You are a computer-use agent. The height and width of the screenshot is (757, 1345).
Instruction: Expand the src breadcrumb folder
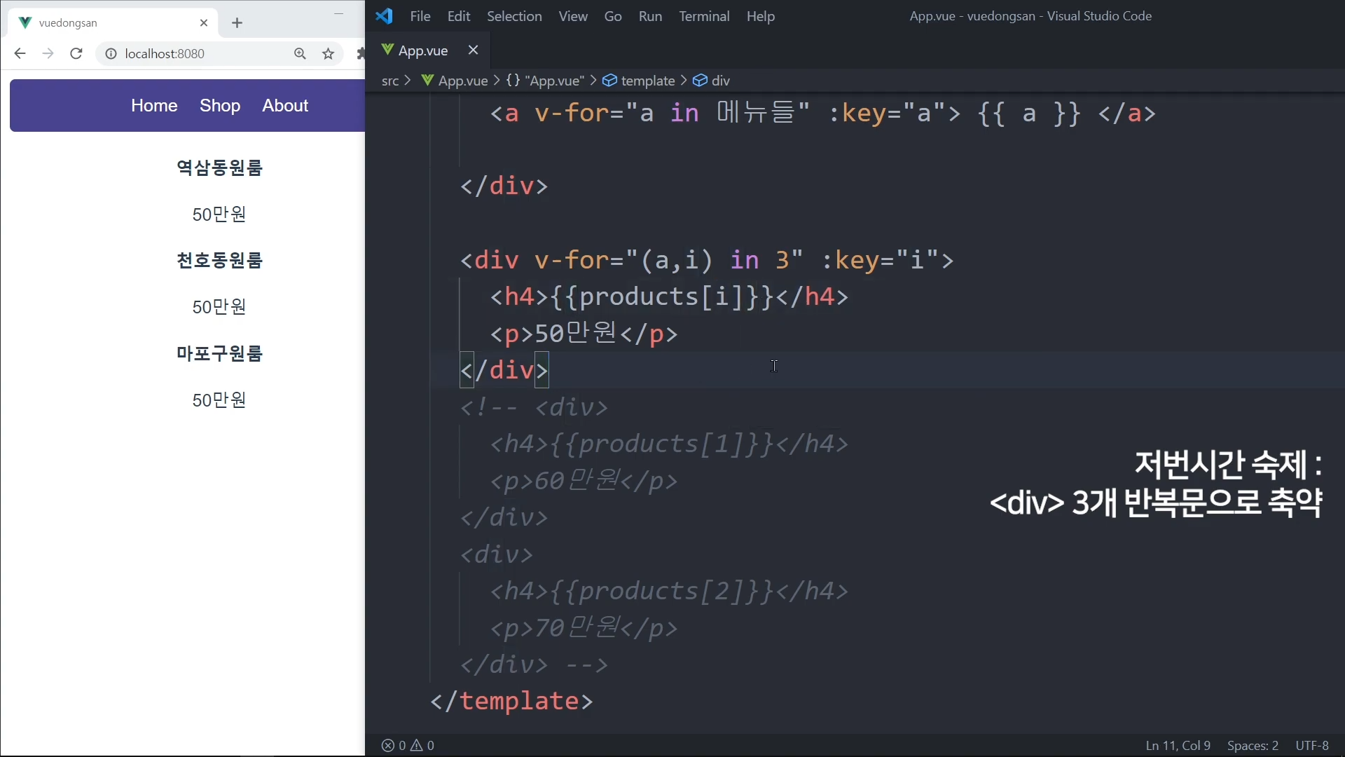click(389, 81)
